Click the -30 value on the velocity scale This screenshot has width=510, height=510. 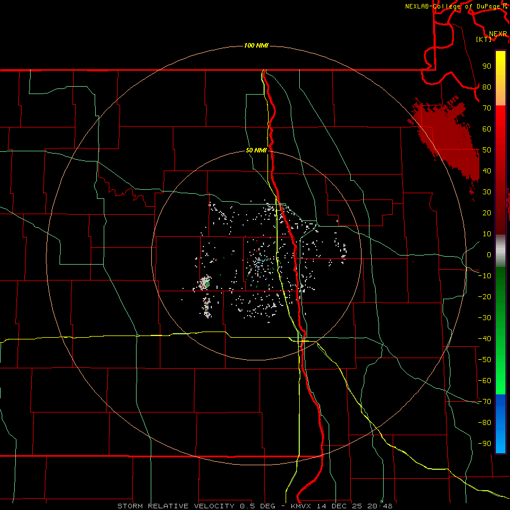coord(484,318)
